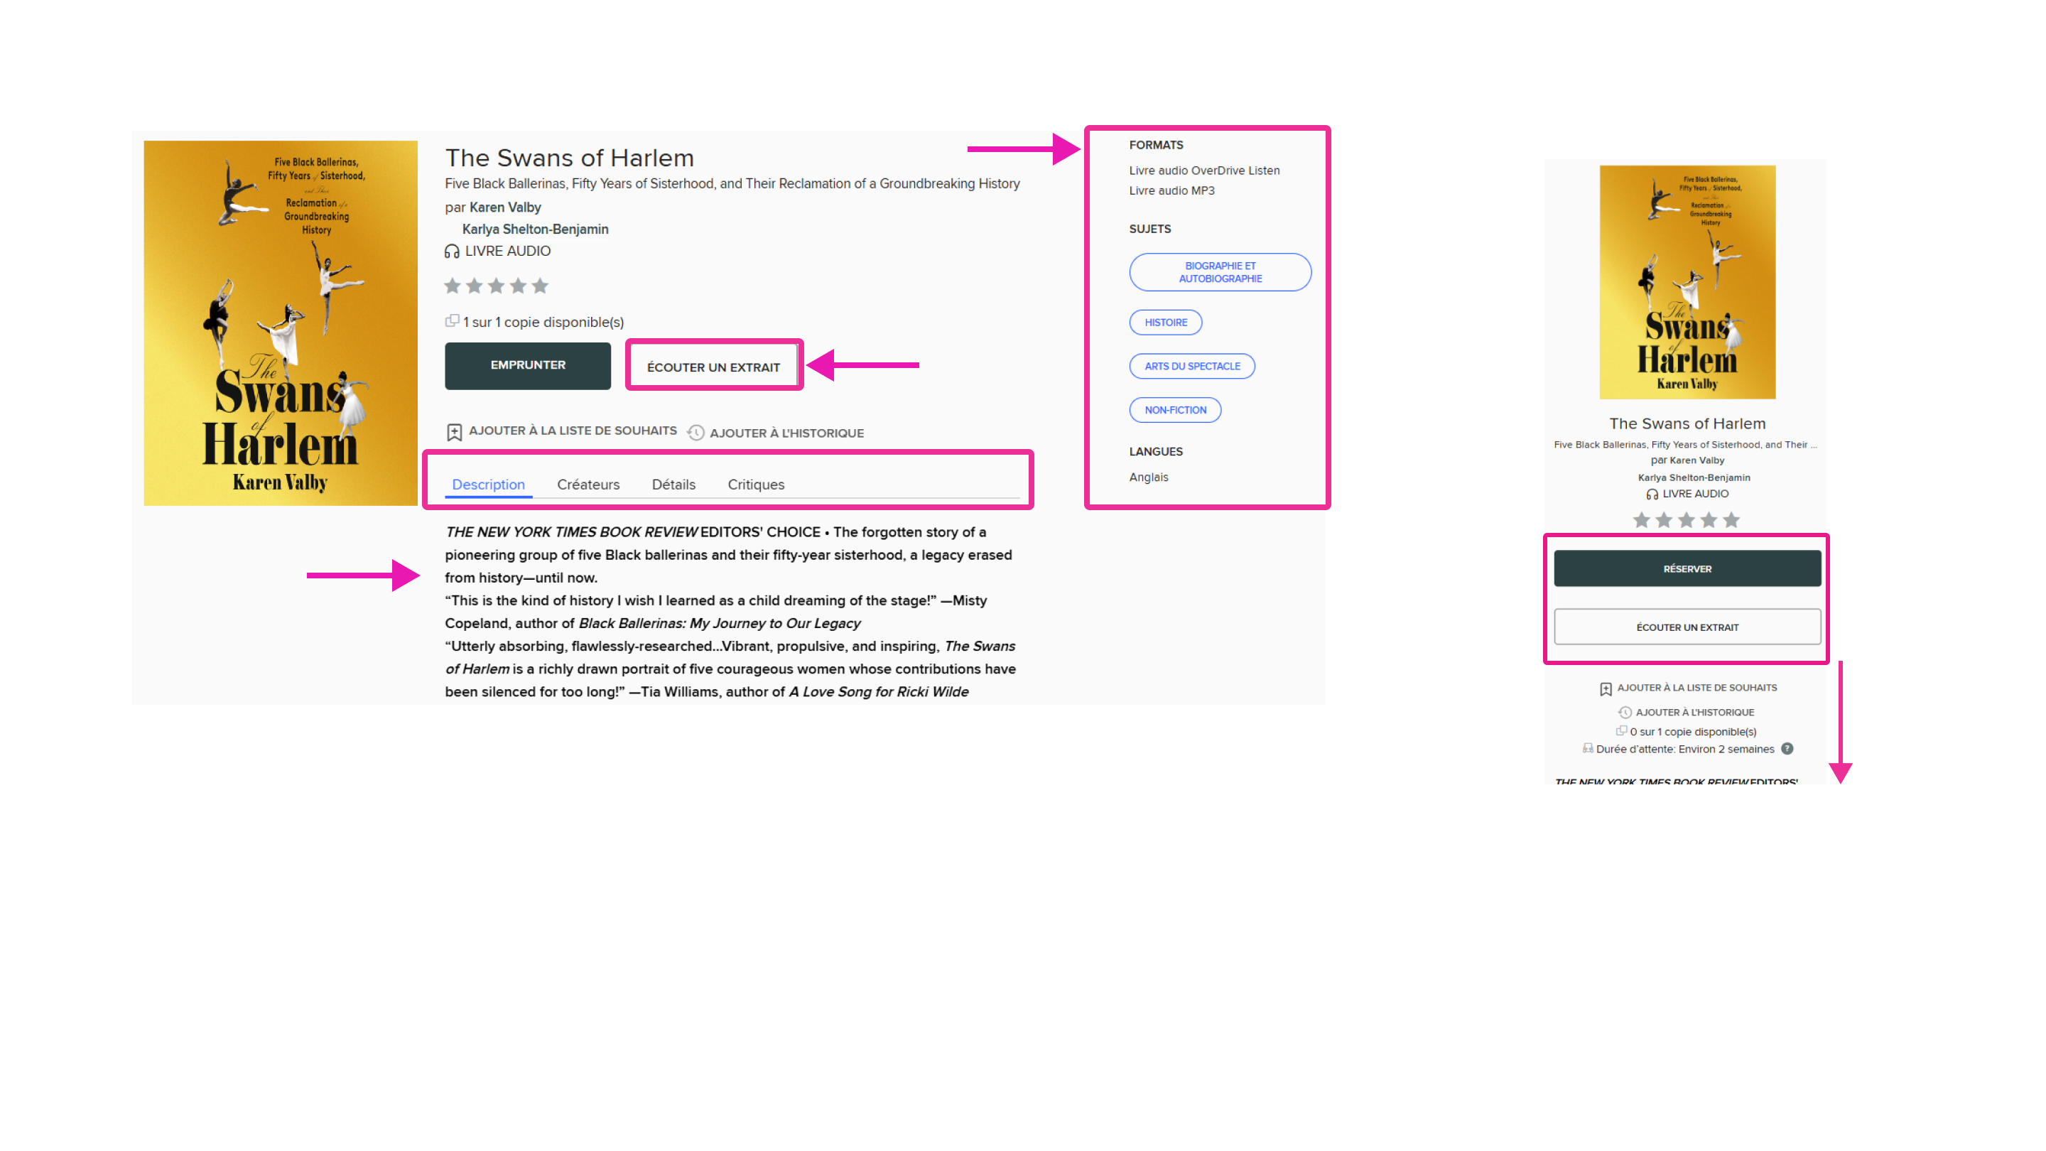Click the EMPRUNTER button
This screenshot has height=1151, width=2046.
click(527, 365)
